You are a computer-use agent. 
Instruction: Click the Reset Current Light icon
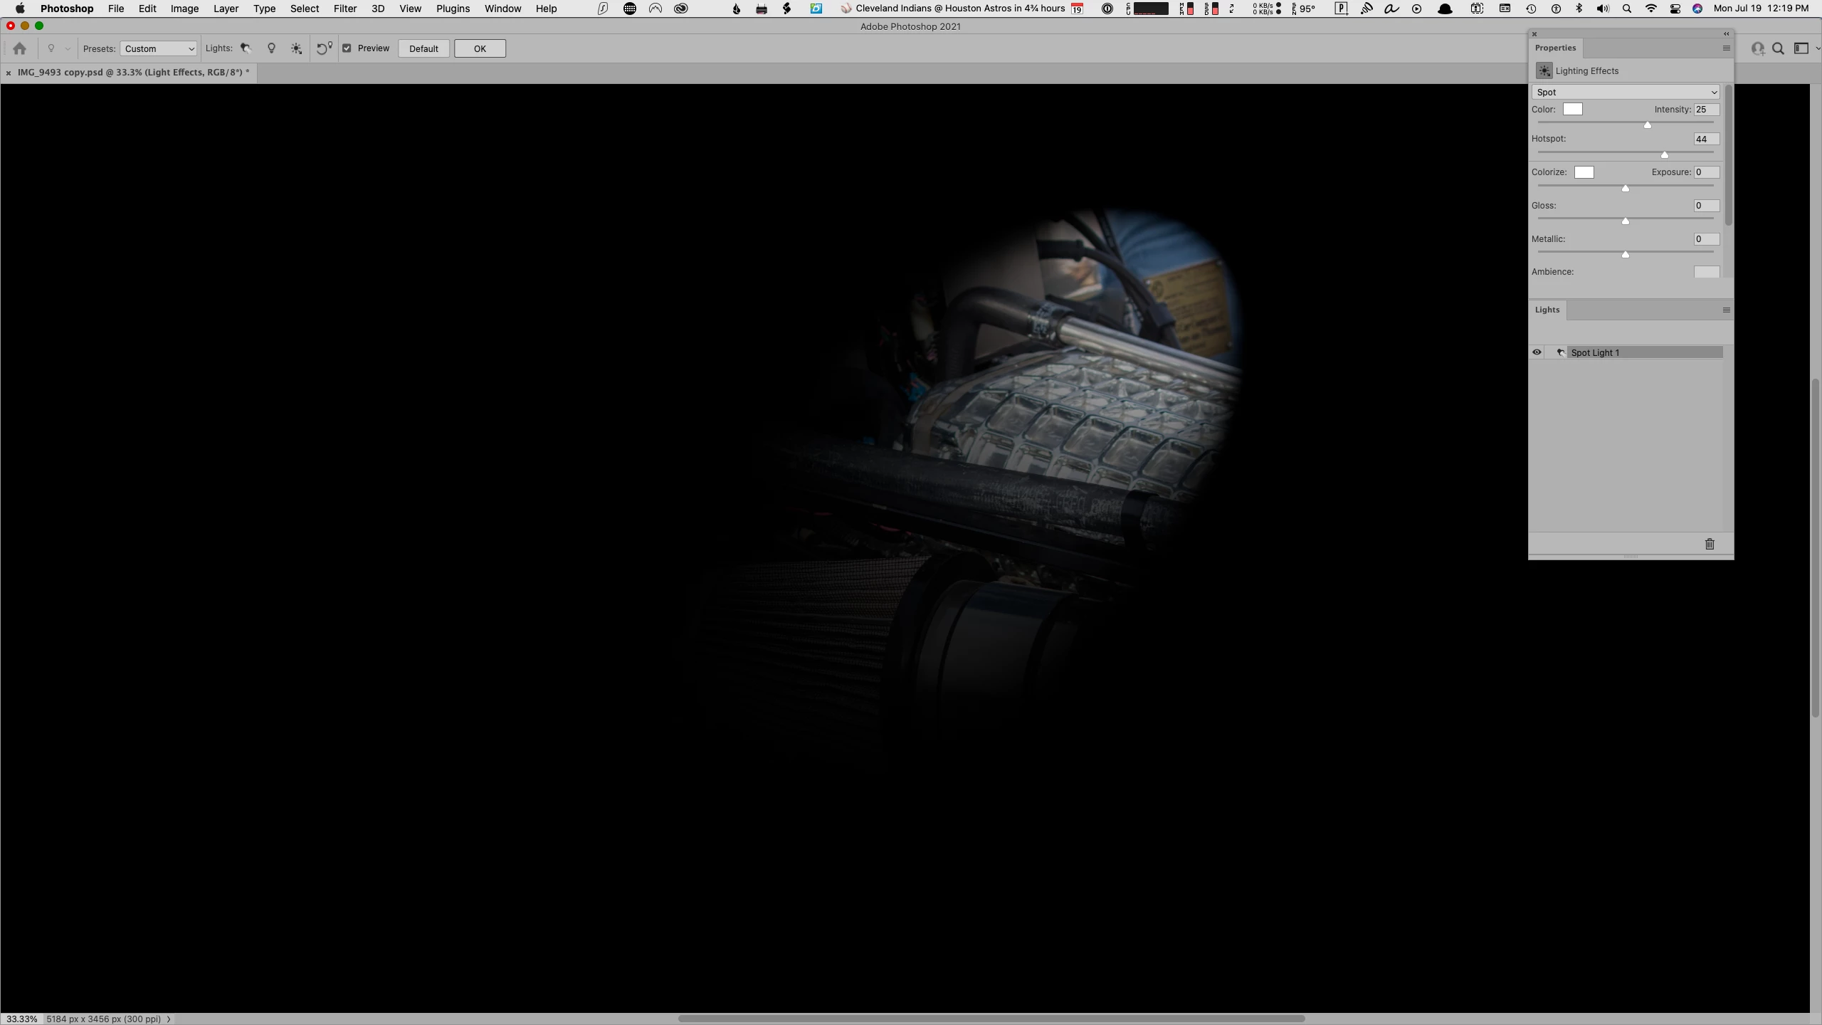pyautogui.click(x=324, y=48)
